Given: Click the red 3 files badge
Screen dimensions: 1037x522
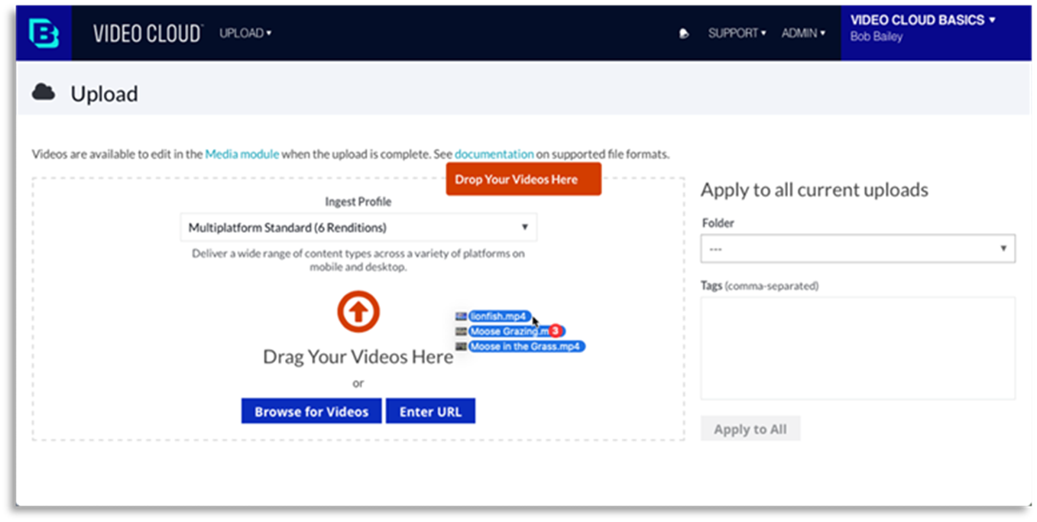Looking at the screenshot, I should 556,331.
